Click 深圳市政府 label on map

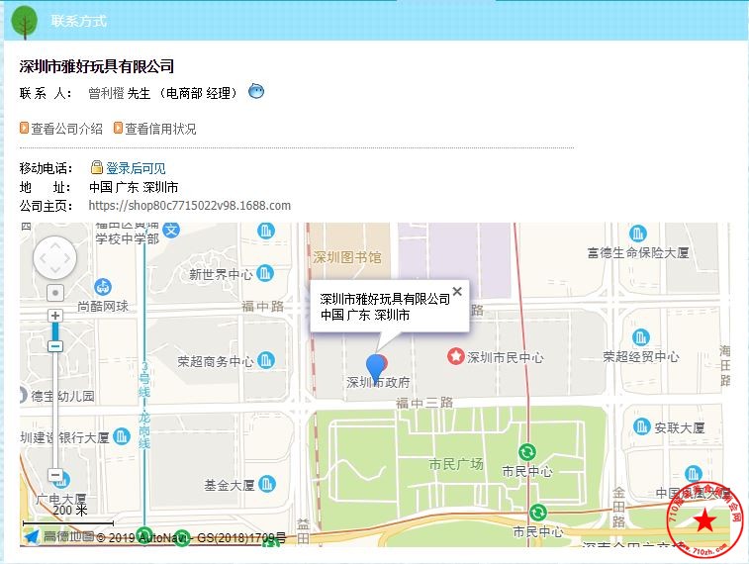pos(378,382)
